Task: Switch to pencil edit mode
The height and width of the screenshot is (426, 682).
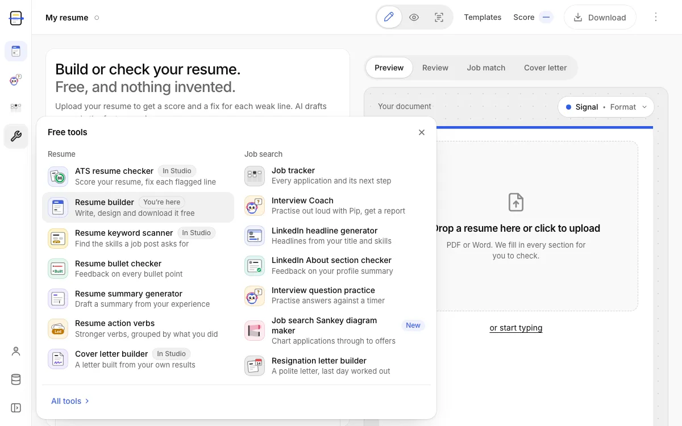Action: coord(389,17)
